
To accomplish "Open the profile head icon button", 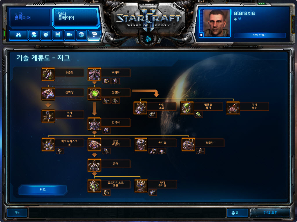I will click(x=34, y=35).
